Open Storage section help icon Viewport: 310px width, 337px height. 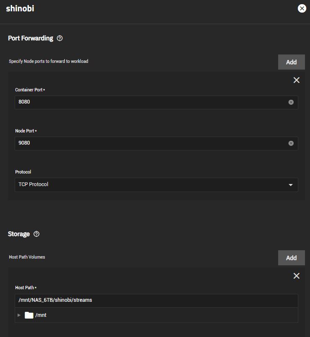click(x=36, y=234)
